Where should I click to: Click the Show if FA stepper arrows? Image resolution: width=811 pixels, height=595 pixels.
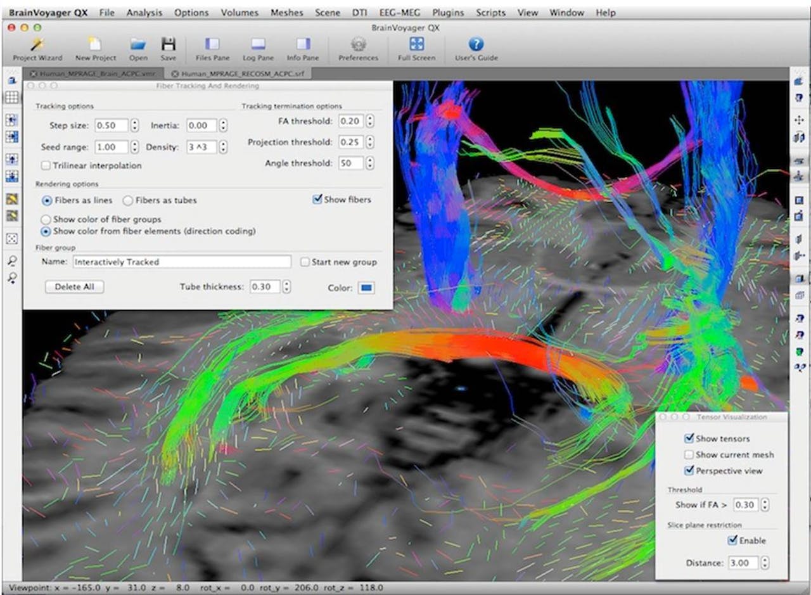(764, 505)
